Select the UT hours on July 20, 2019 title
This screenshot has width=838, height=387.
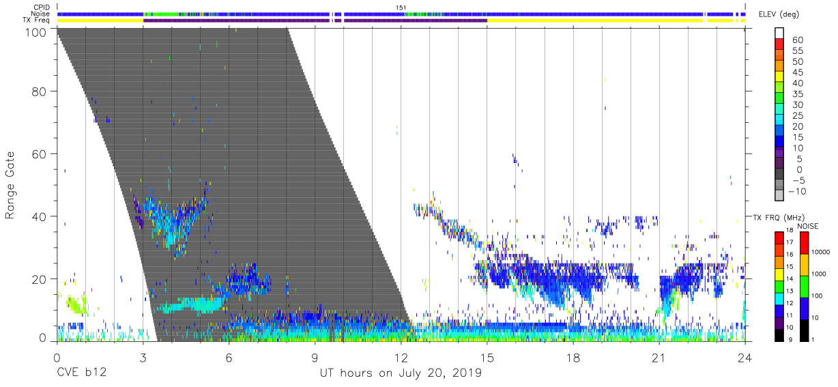coord(401,373)
